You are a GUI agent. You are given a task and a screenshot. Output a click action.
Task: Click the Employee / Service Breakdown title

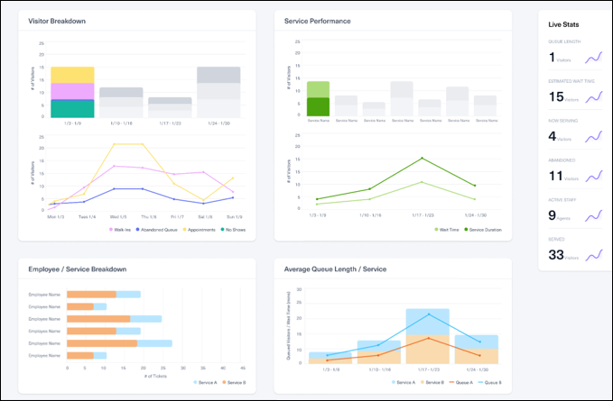(x=78, y=269)
